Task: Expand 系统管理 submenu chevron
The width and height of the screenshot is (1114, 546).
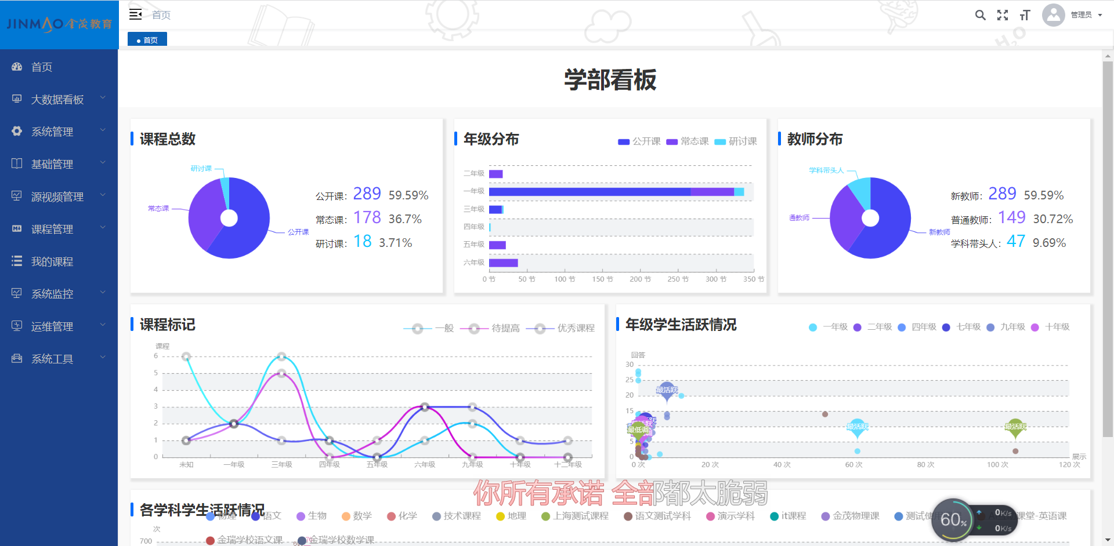Action: pyautogui.click(x=103, y=130)
